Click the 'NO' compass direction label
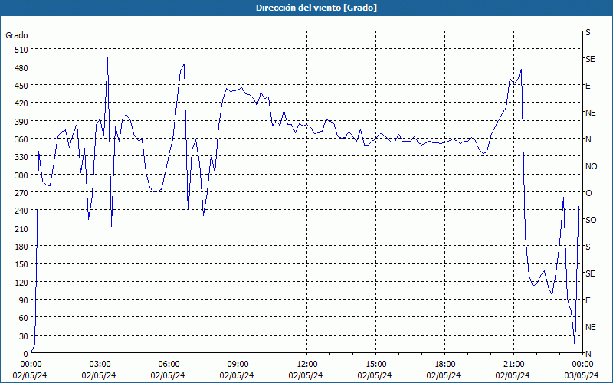 [x=592, y=166]
